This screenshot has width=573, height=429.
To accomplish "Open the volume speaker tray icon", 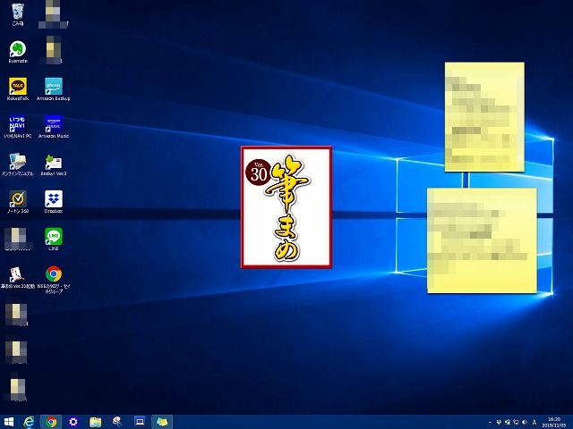I will pos(525,423).
